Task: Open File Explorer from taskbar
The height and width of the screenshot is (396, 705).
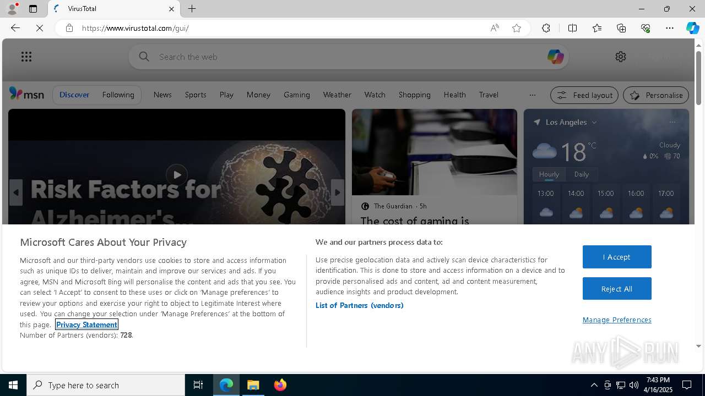Action: pyautogui.click(x=253, y=385)
